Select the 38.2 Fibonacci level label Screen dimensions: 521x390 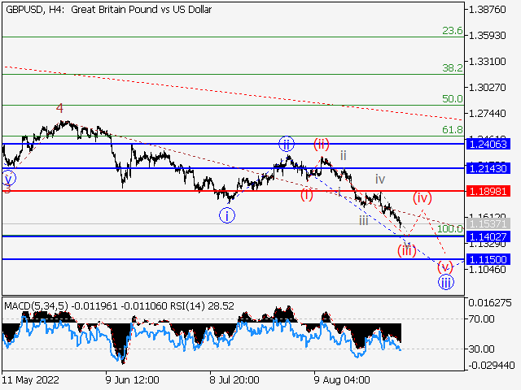tap(453, 68)
